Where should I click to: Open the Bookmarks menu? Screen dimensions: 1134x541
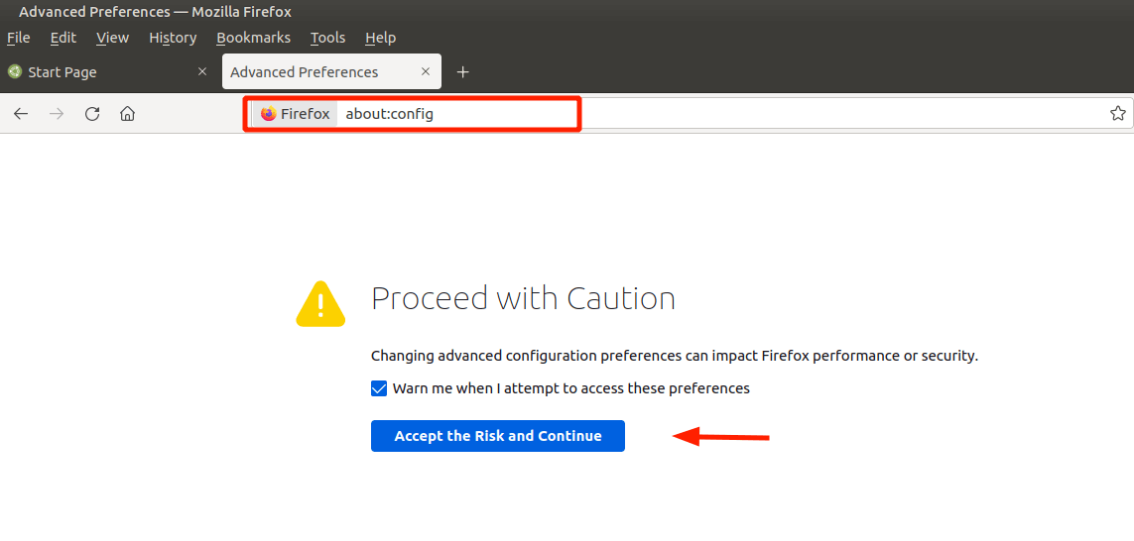(x=253, y=38)
